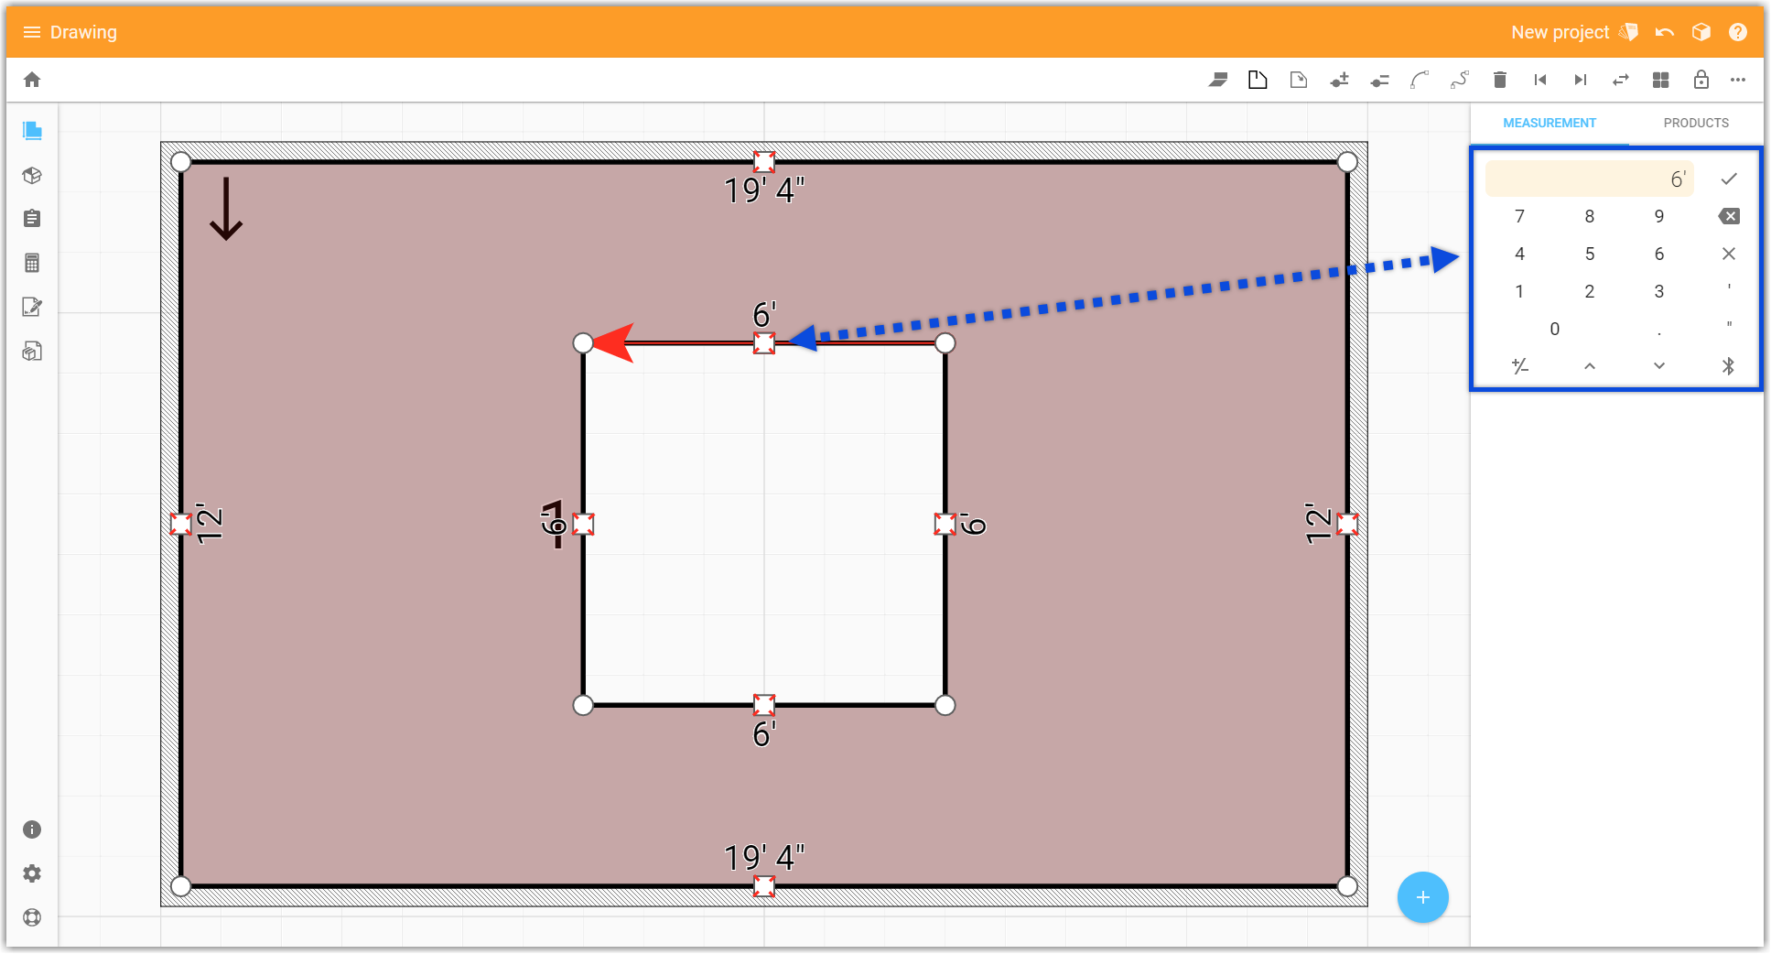
Task: Toggle the plus/minus sign key
Action: [x=1520, y=366]
